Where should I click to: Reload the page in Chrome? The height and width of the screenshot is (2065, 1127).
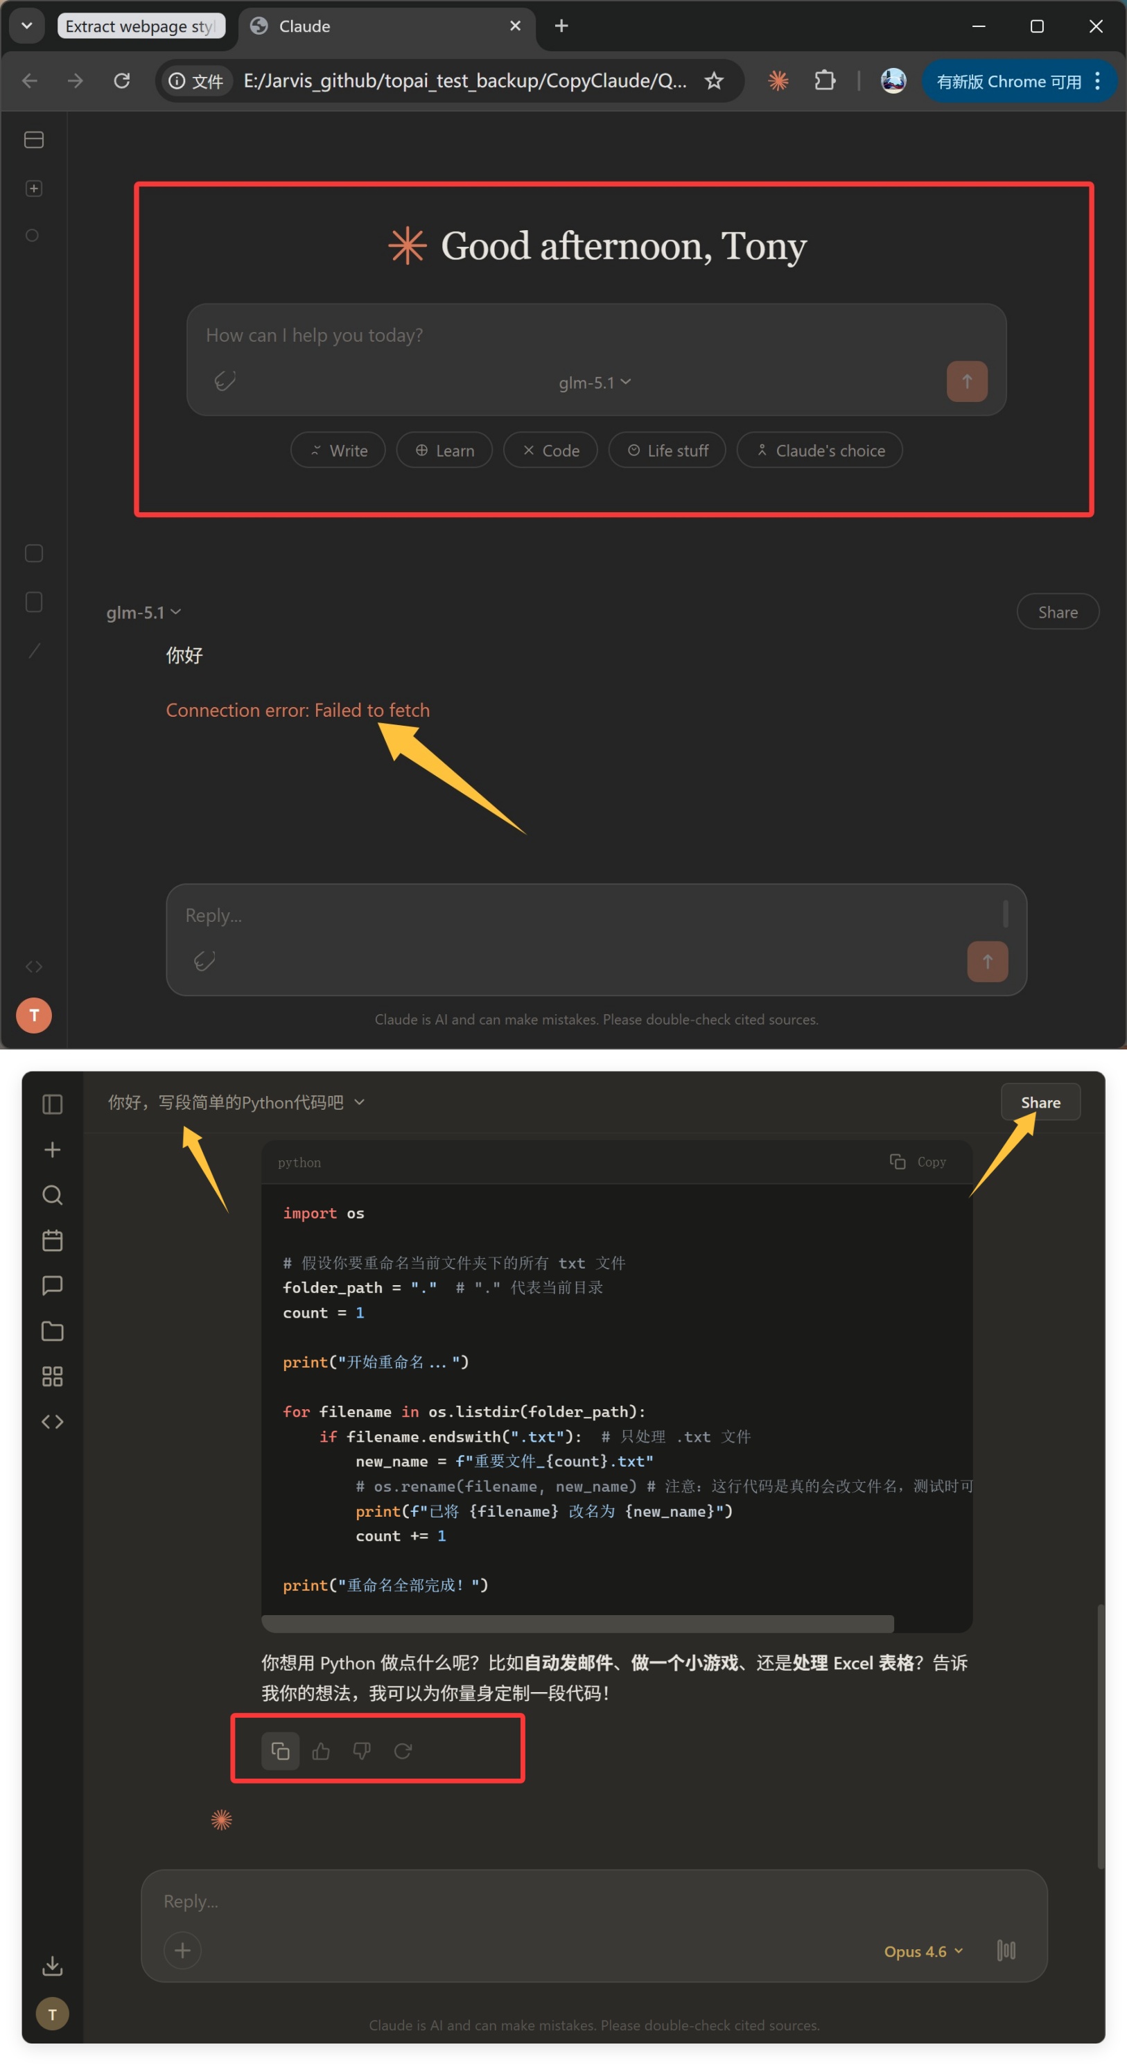click(122, 81)
